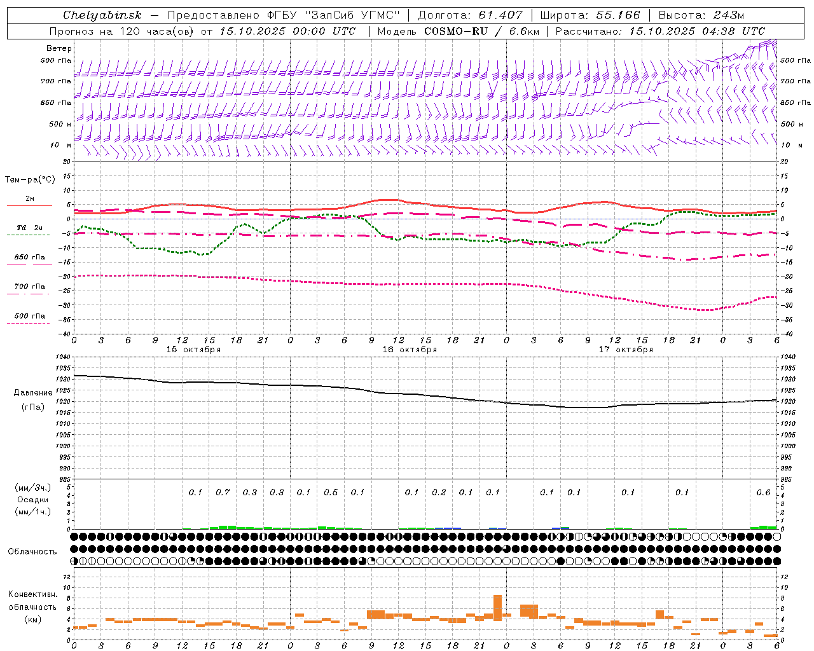Click the 700 гПа temperature legend entry
The height and width of the screenshot is (651, 814).
click(29, 287)
